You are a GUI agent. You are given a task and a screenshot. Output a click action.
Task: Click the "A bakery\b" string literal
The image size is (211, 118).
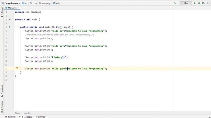58,57
